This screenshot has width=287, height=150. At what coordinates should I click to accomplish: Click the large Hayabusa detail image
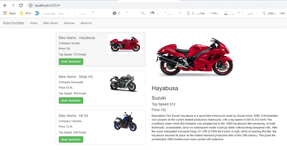coord(195,57)
